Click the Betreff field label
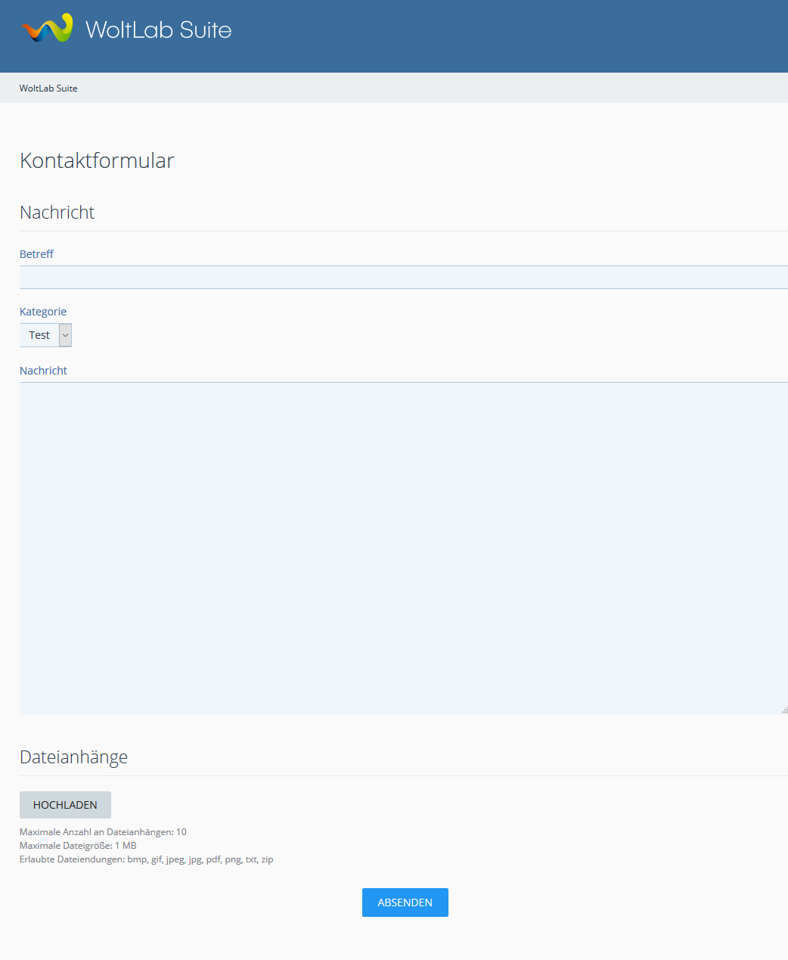788x960 pixels. (x=36, y=254)
